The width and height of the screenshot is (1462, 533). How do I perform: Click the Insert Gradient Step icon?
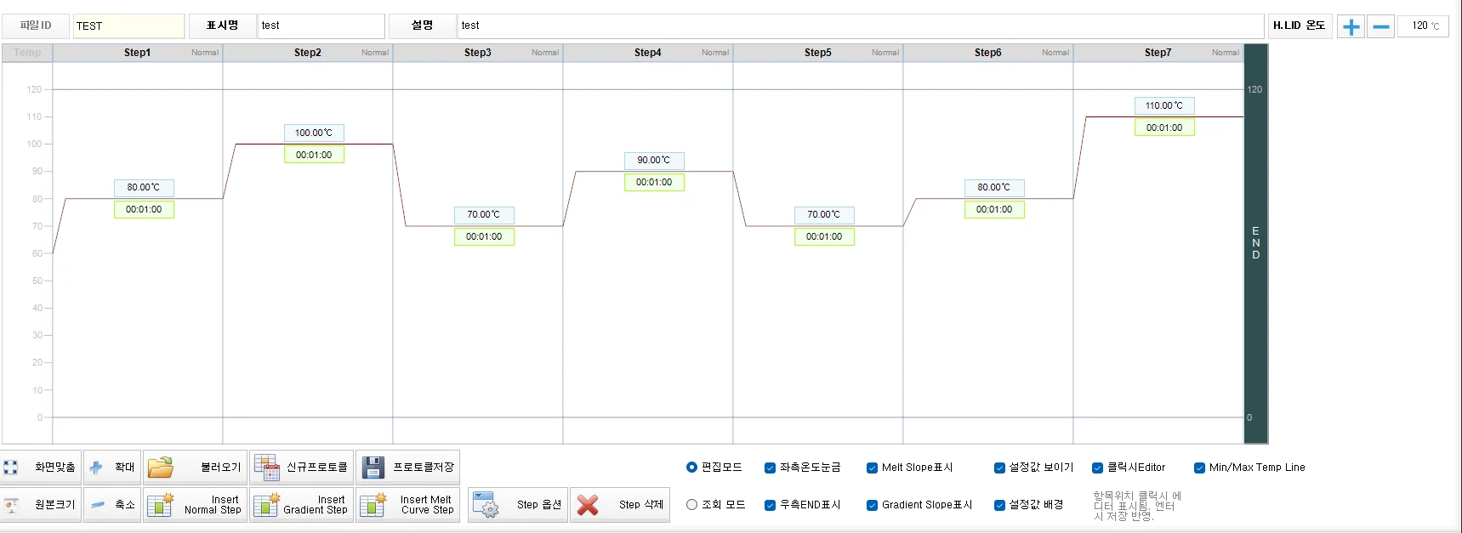267,505
